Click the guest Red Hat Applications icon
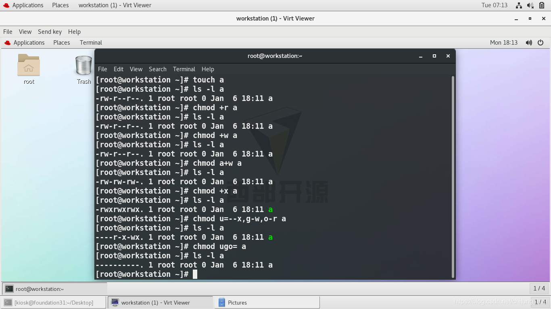551x309 pixels. [x=7, y=43]
